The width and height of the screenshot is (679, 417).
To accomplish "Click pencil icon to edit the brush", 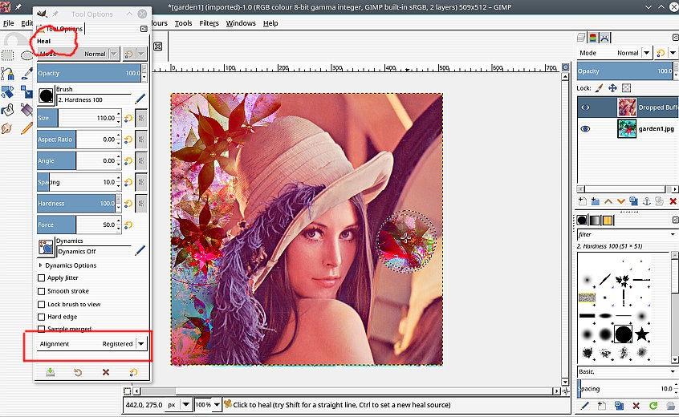I will point(140,99).
